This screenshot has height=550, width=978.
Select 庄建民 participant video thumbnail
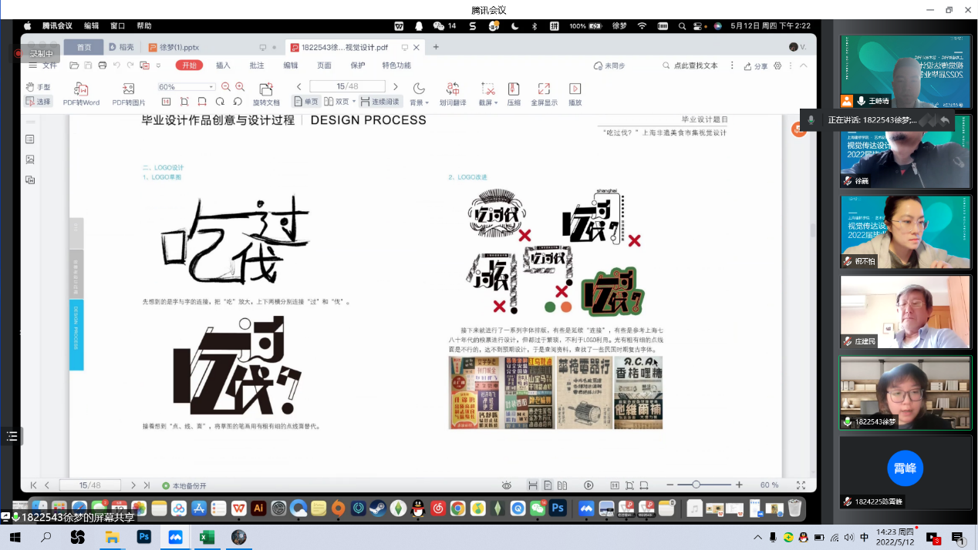[905, 311]
